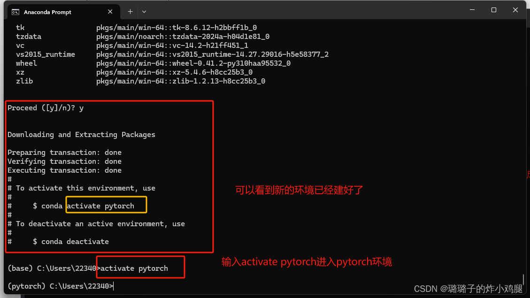530x298 pixels.
Task: Click the 'tzdata' package name
Action: tap(28, 37)
